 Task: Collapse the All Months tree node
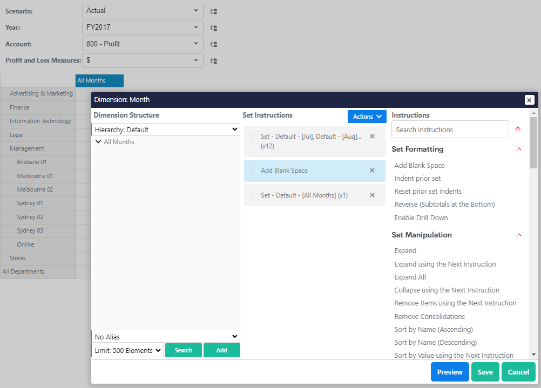98,142
